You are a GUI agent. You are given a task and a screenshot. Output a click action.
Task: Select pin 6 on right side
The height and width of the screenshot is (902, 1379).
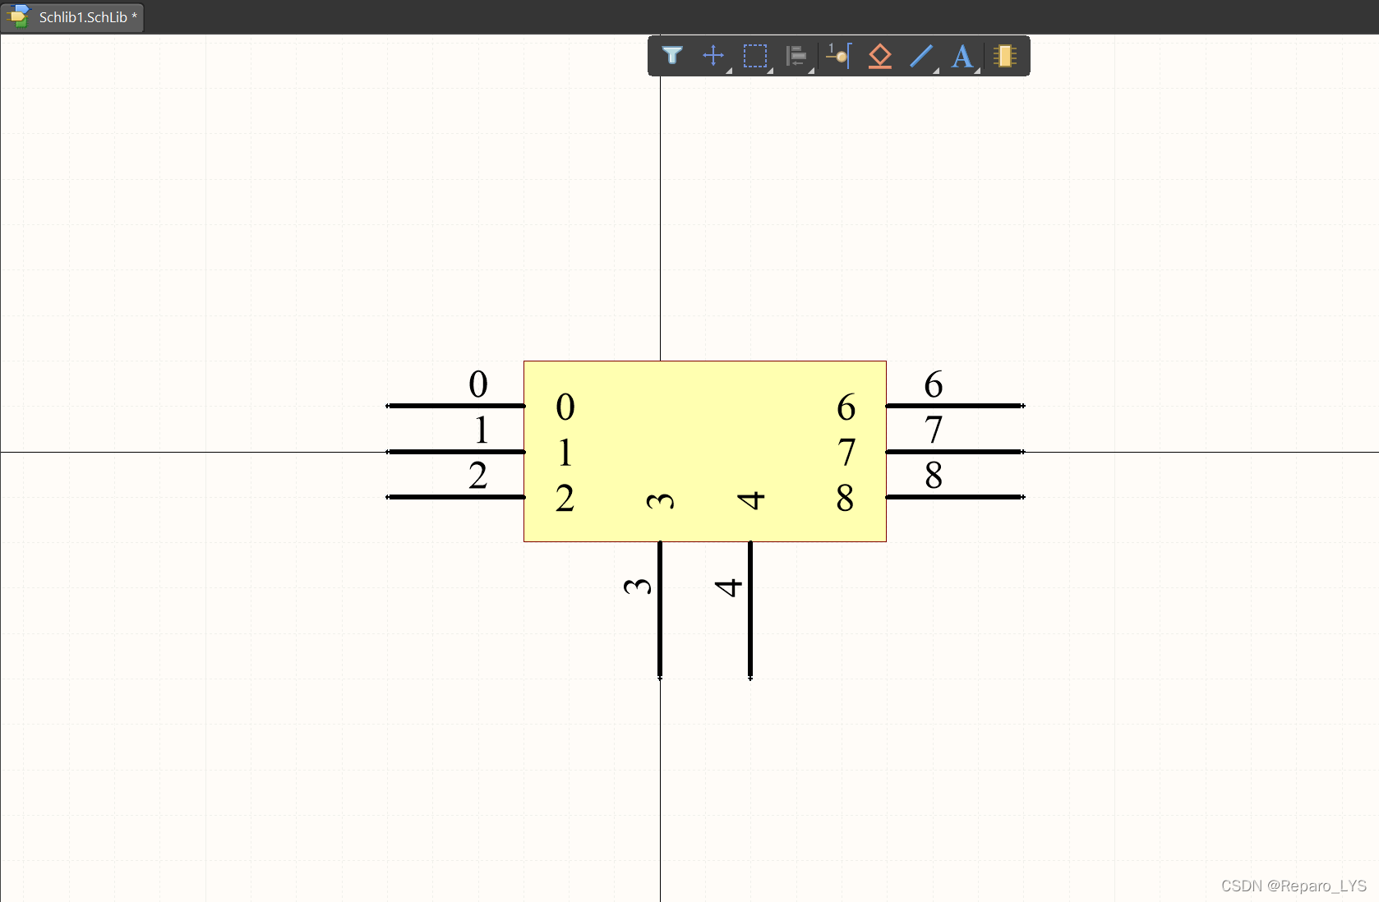pyautogui.click(x=955, y=406)
